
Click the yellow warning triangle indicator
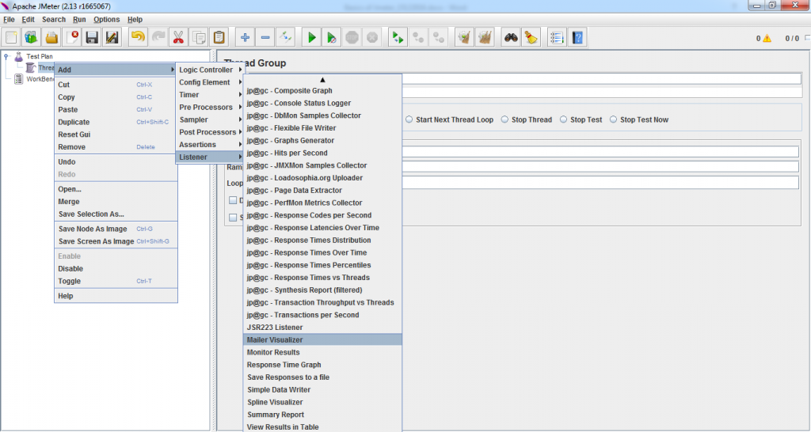767,38
